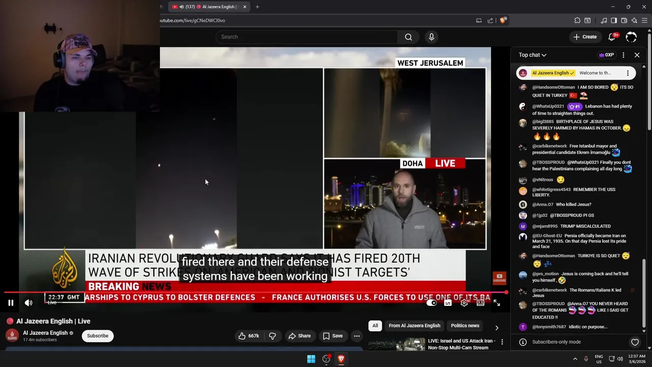Expand the Top chat mode dropdown

point(533,55)
